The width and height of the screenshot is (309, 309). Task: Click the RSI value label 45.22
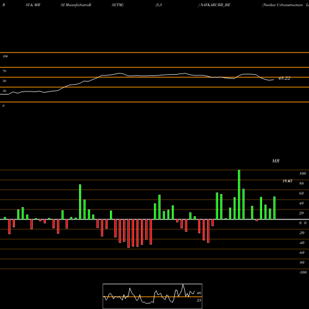point(284,78)
